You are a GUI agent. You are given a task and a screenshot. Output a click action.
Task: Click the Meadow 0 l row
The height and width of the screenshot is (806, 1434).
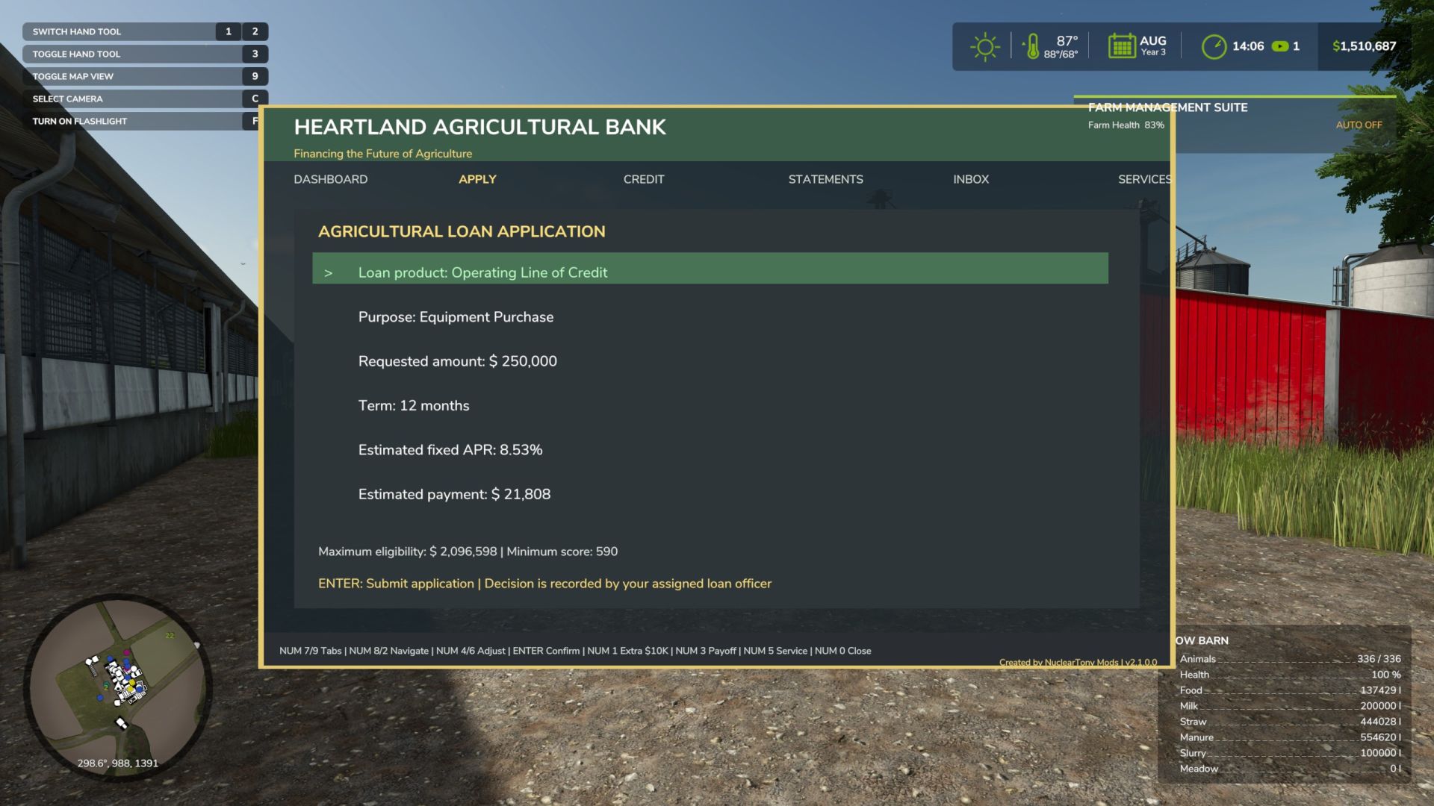pyautogui.click(x=1290, y=769)
